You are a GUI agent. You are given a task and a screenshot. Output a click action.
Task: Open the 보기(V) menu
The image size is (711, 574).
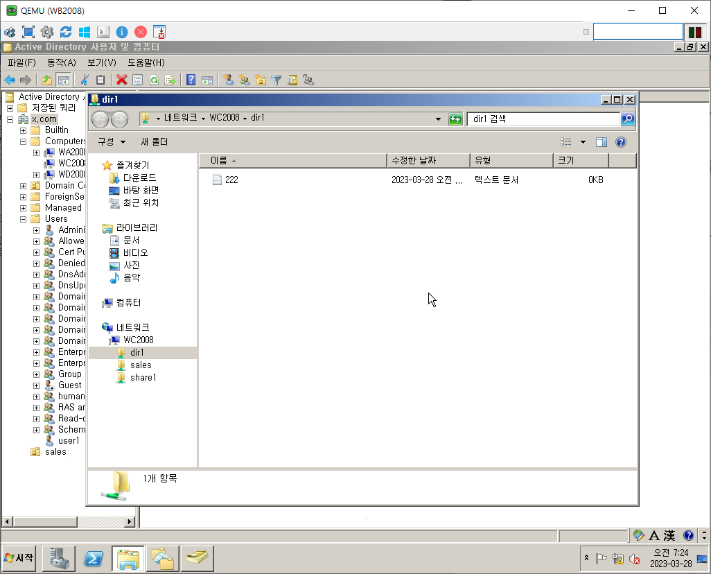[102, 62]
